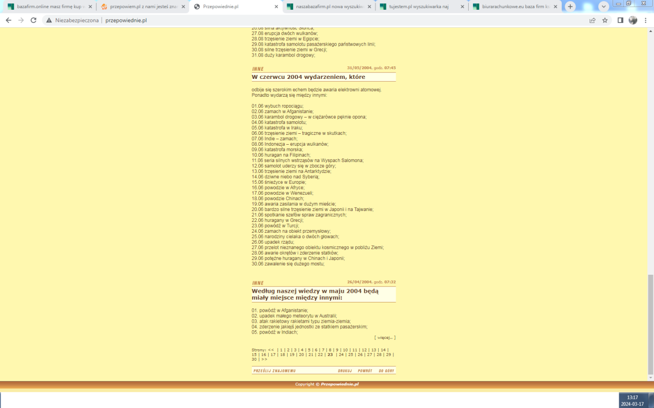
Task: Click the Chrome profile avatar icon
Action: click(633, 20)
